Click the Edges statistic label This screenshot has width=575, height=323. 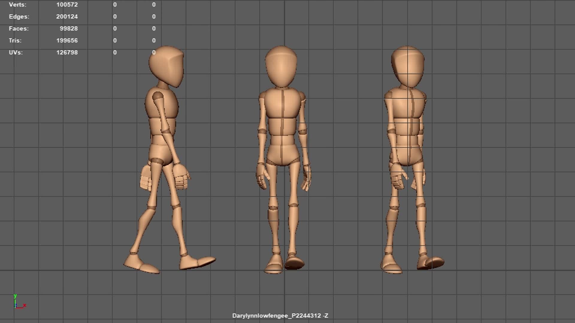point(19,17)
